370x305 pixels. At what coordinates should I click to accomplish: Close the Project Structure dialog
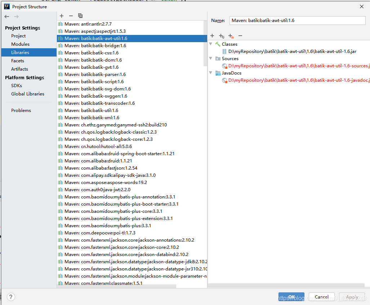361,6
